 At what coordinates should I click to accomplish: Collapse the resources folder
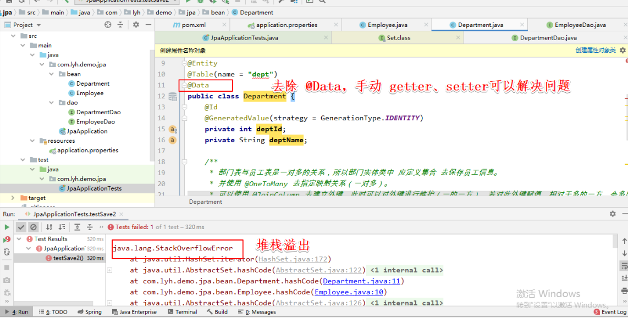pyautogui.click(x=32, y=141)
